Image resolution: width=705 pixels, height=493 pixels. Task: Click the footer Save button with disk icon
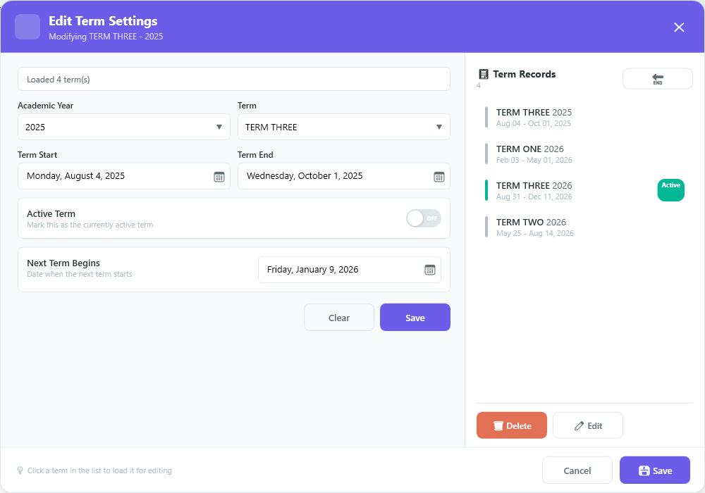point(655,470)
